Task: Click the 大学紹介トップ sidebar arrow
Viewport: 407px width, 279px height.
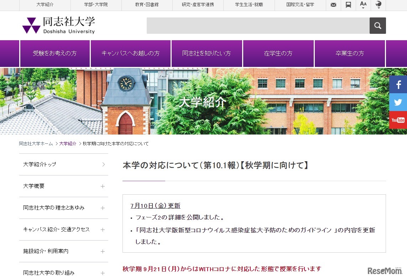Action: click(103, 164)
